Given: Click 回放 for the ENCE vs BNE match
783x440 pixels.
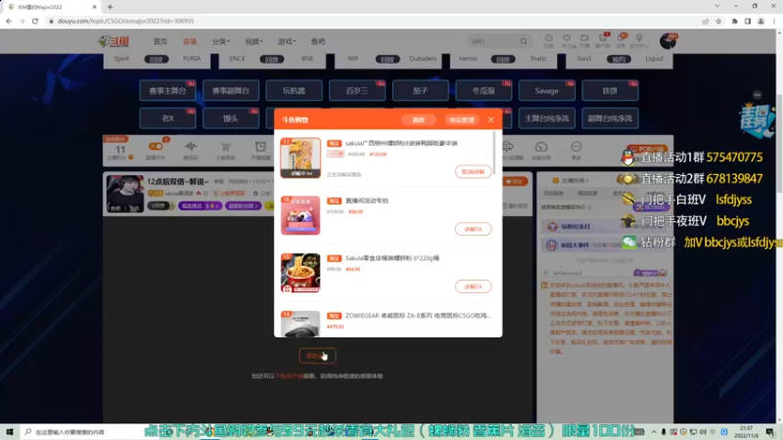Looking at the screenshot, I should coord(272,60).
